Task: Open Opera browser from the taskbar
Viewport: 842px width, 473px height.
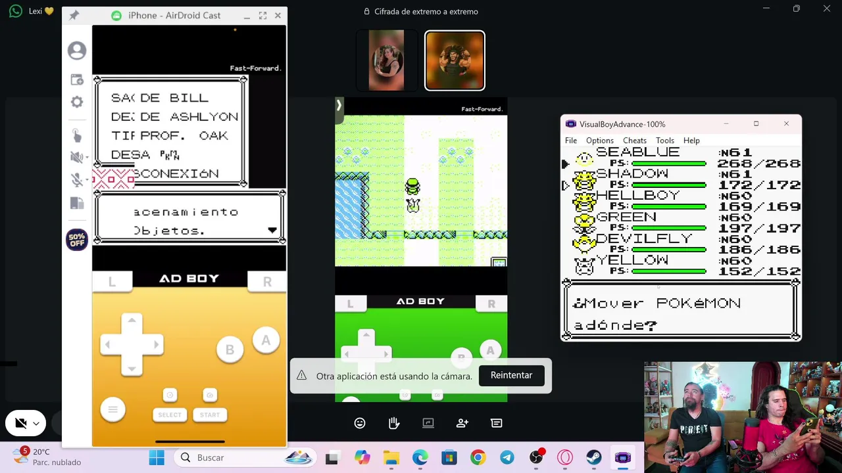Action: [x=565, y=457]
